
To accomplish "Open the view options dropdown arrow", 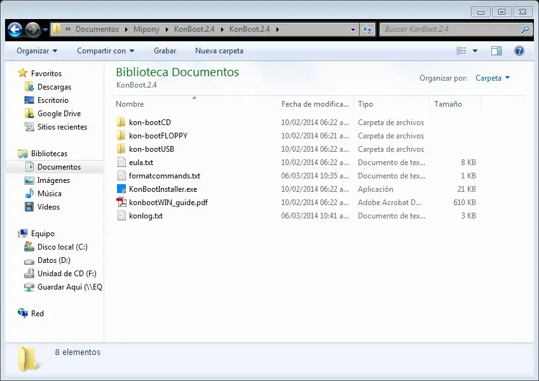I will [x=475, y=51].
